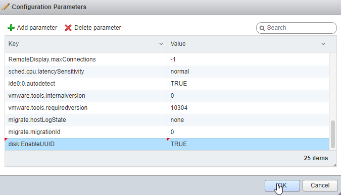Click the 0 value of vmware.tools.internalversion
This screenshot has width=341, height=195.
(172, 96)
